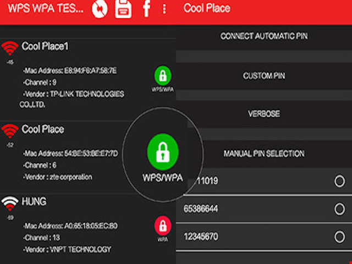The width and height of the screenshot is (352, 264).
Task: Open the HUNG network entry
Action: click(88, 229)
